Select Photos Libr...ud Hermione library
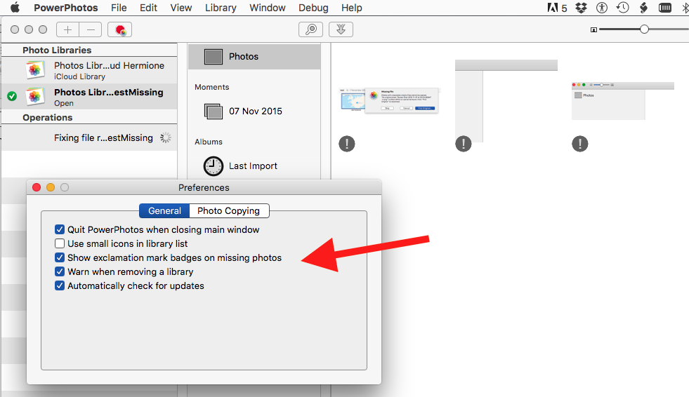This screenshot has width=689, height=397. click(89, 70)
